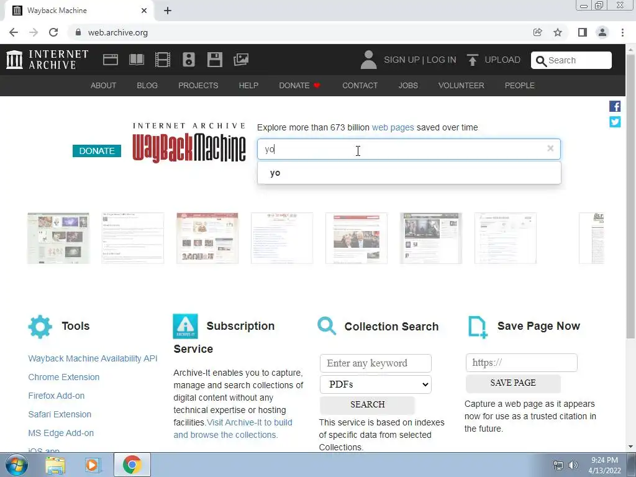Click the share page icon in address bar
636x477 pixels.
click(x=537, y=32)
